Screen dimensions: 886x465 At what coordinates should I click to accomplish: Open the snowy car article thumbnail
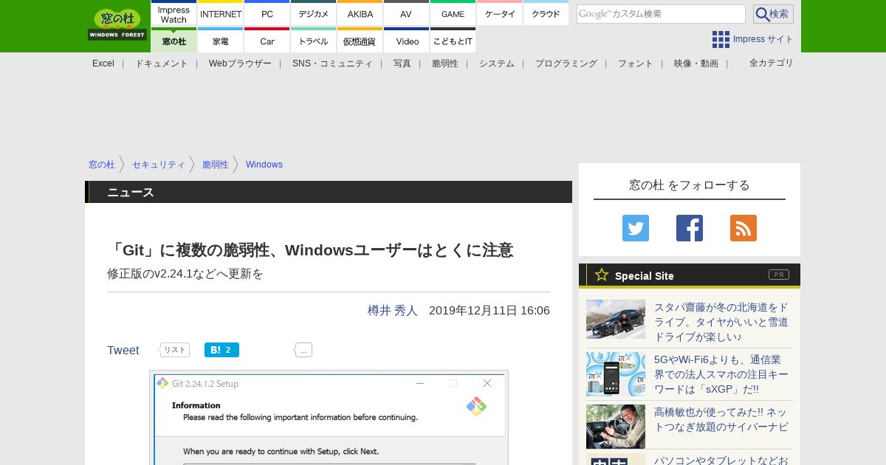(x=616, y=319)
